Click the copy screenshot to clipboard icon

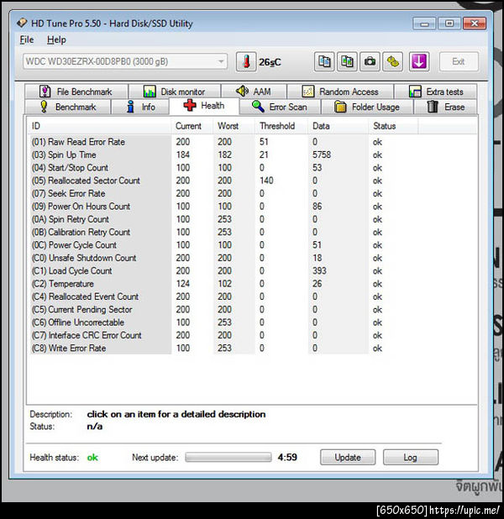point(347,61)
